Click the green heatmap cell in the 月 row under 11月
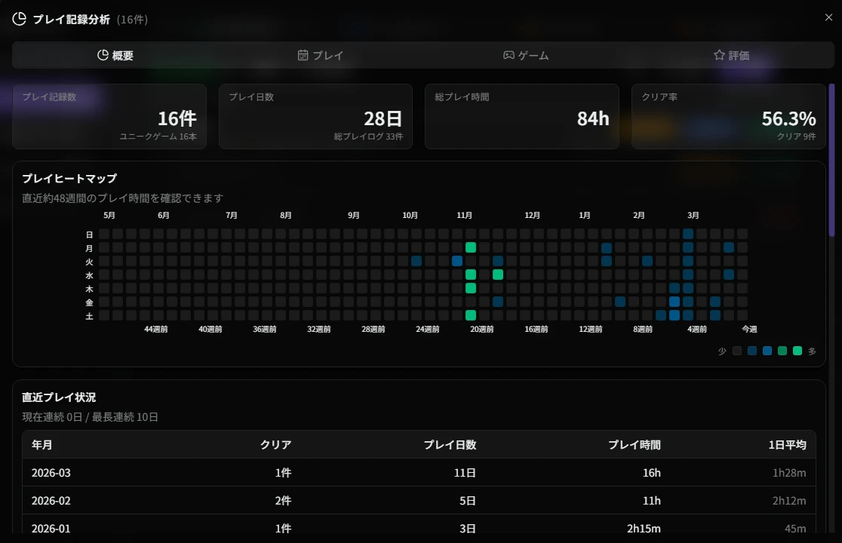The width and height of the screenshot is (842, 543). tap(471, 247)
